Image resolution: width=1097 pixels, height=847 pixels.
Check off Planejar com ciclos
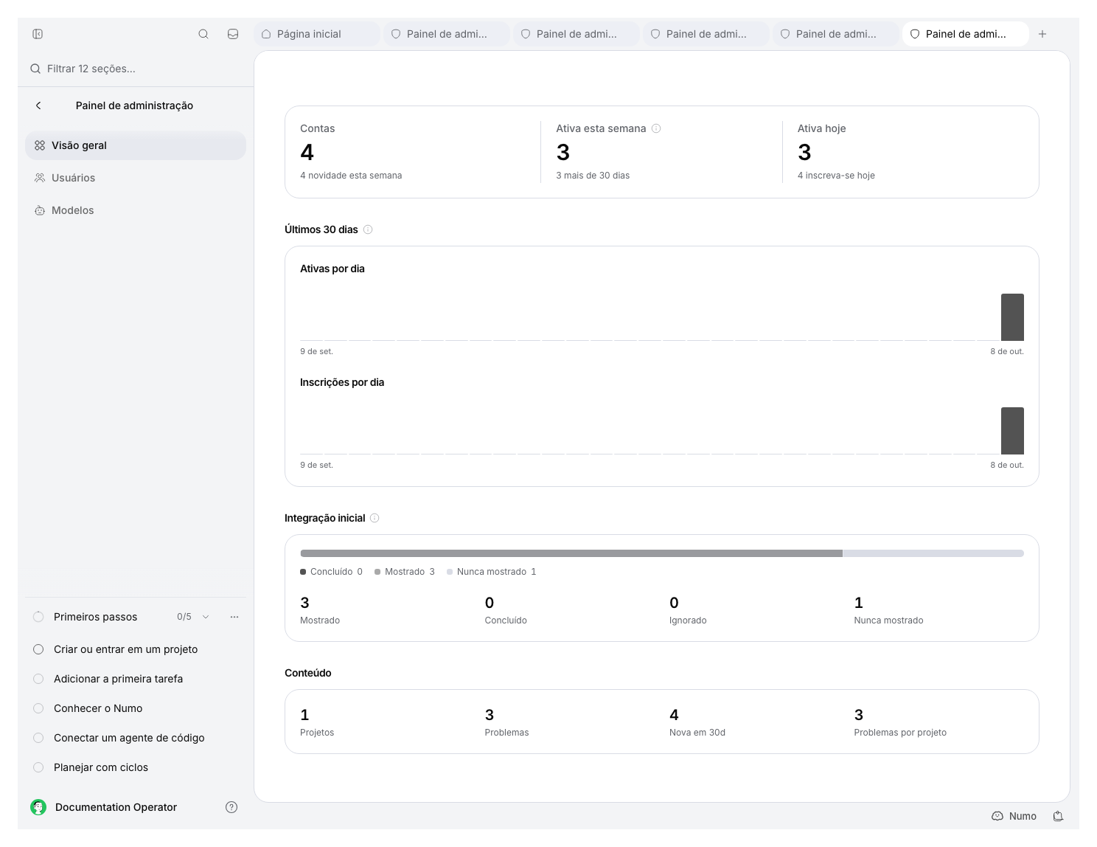(x=38, y=767)
